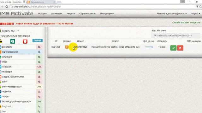Select Qiwi service row
Image resolution: width=202 pixels, height=113 pixels.
pos(21,111)
